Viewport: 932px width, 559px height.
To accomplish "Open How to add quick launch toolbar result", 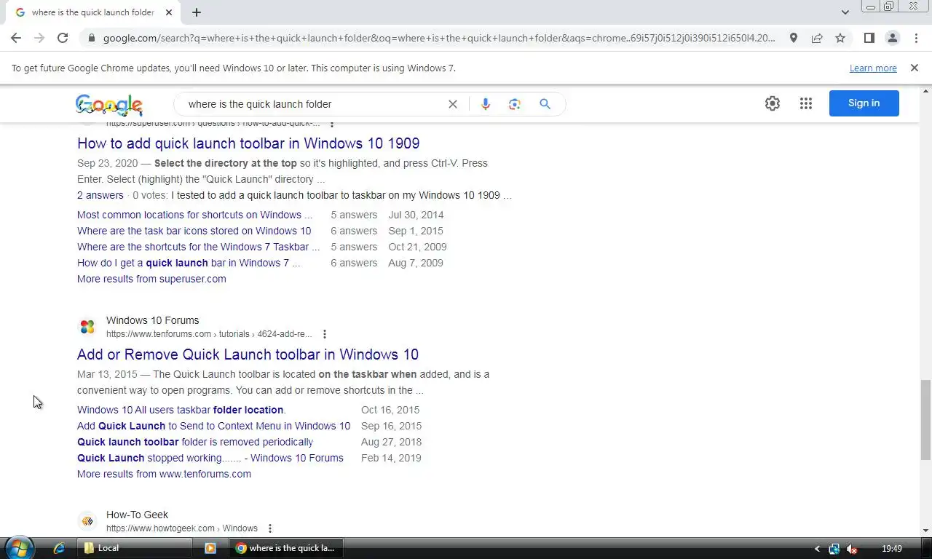I will pyautogui.click(x=248, y=143).
